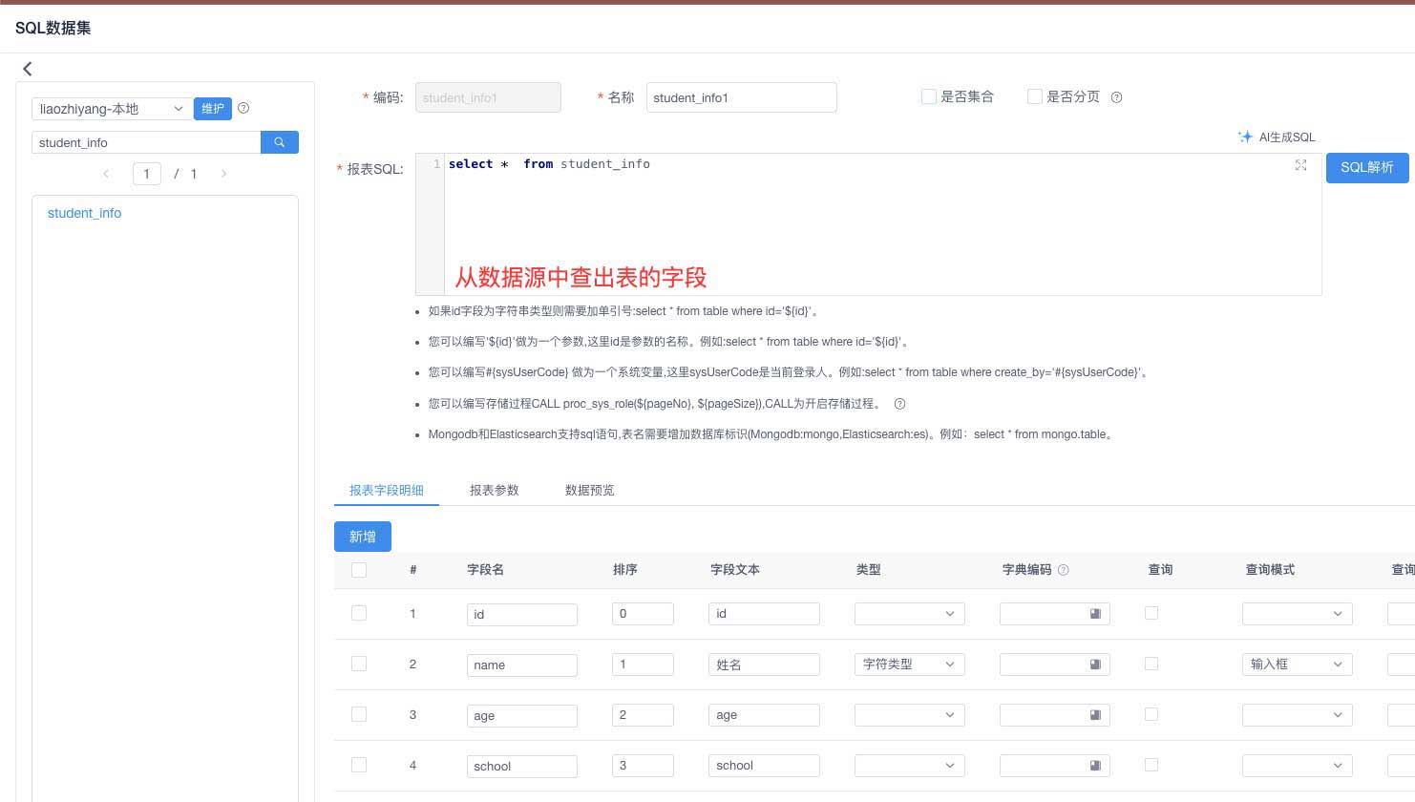
Task: Enable 查询 checkbox for name row
Action: (x=1151, y=664)
